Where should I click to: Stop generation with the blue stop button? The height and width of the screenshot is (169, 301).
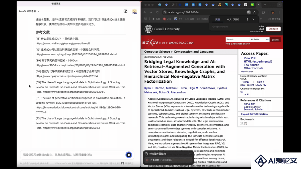(x=129, y=155)
